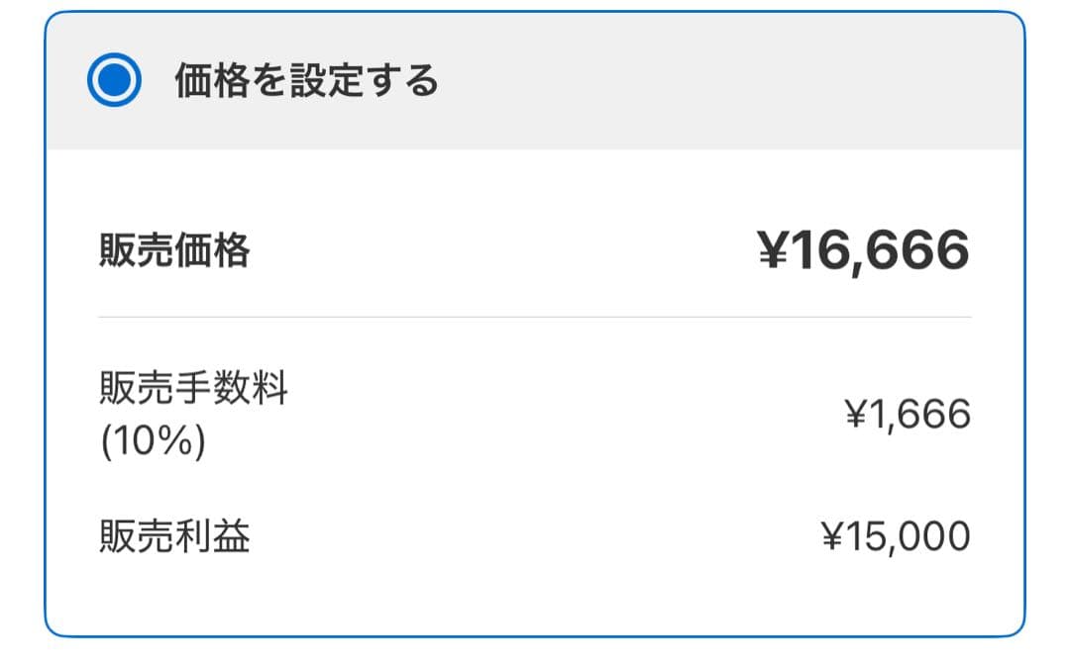Tap the selling price row
This screenshot has width=1070, height=669.
(535, 248)
